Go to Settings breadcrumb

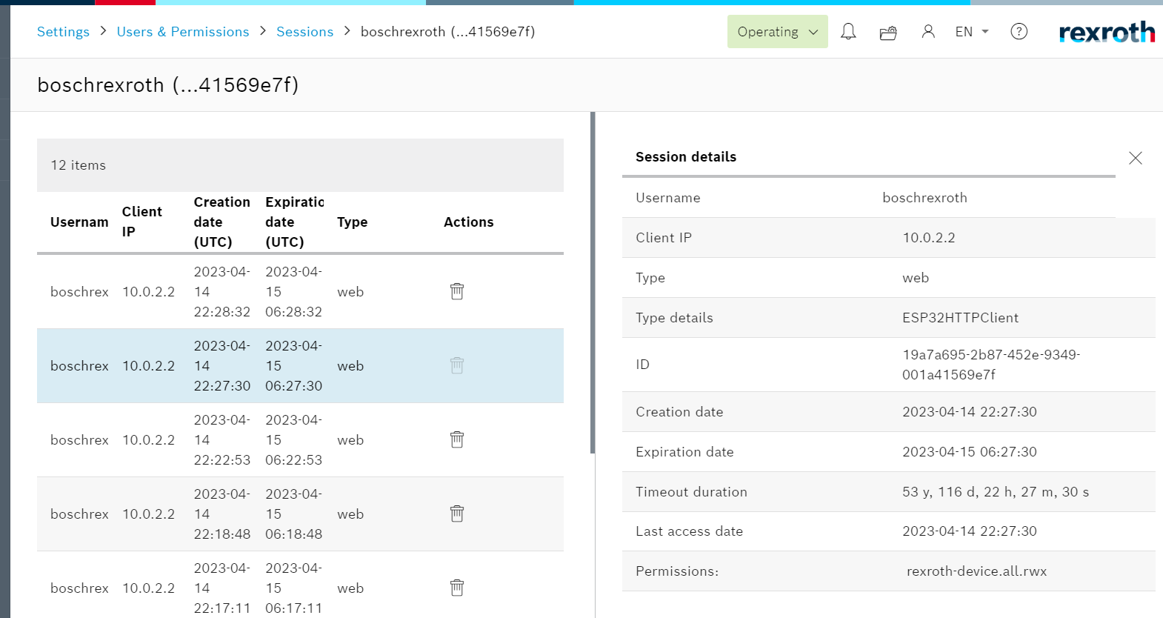point(63,32)
